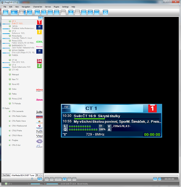Select NOVA CINEMA channel
The width and height of the screenshot is (181, 187).
pos(23,51)
